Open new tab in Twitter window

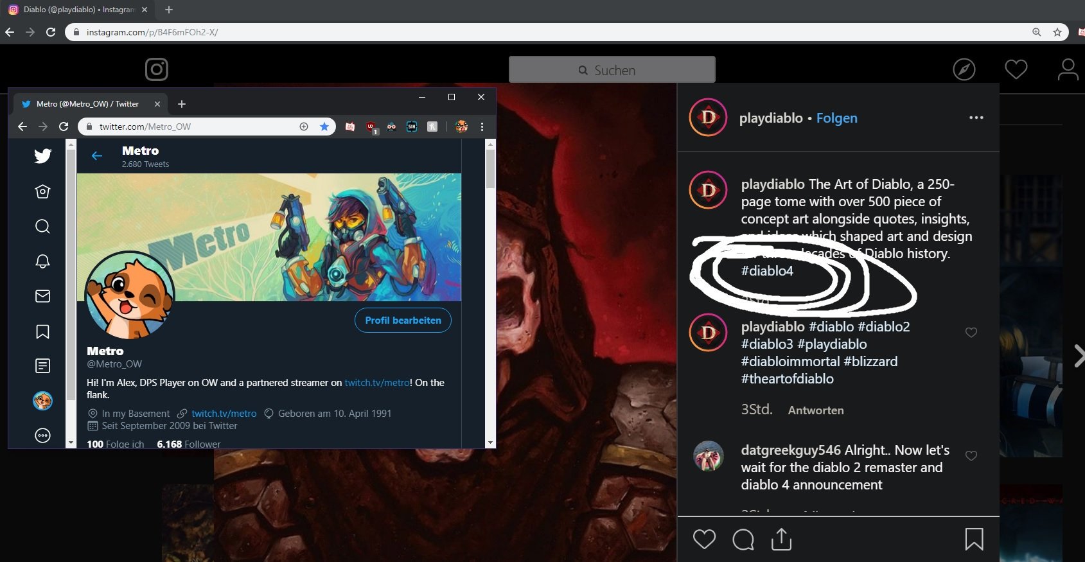tap(182, 104)
